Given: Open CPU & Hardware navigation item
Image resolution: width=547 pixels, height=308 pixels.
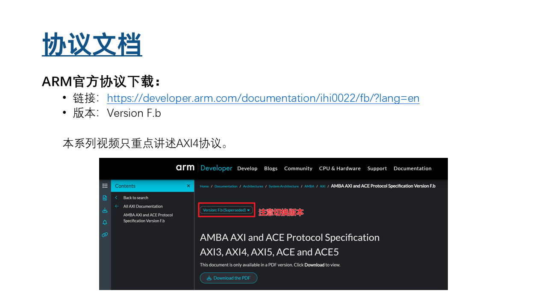Looking at the screenshot, I should 340,169.
